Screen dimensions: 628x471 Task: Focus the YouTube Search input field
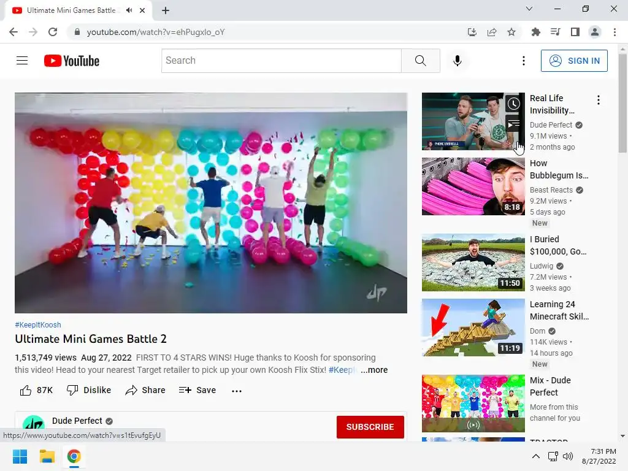[281, 61]
